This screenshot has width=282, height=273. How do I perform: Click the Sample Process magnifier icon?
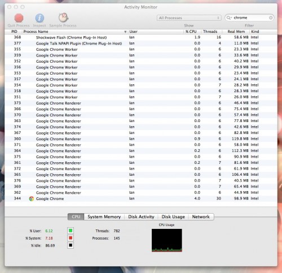click(63, 18)
